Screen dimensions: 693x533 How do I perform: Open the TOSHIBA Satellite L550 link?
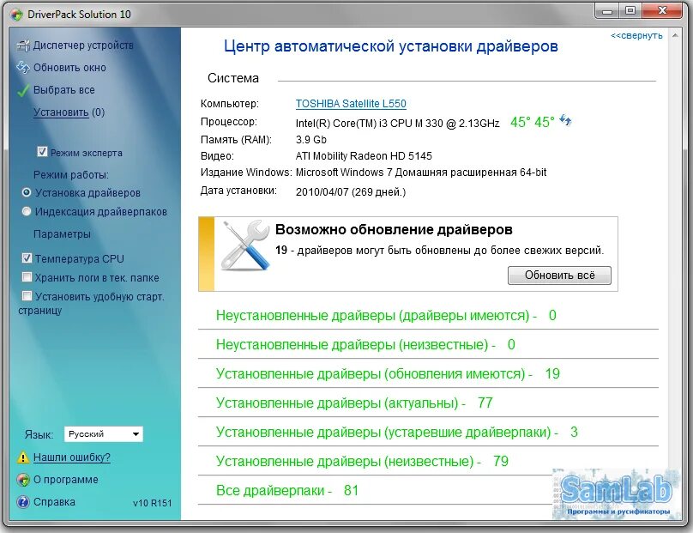pyautogui.click(x=351, y=104)
